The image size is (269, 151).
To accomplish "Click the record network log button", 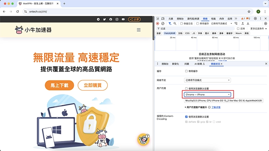I will tap(158, 23).
